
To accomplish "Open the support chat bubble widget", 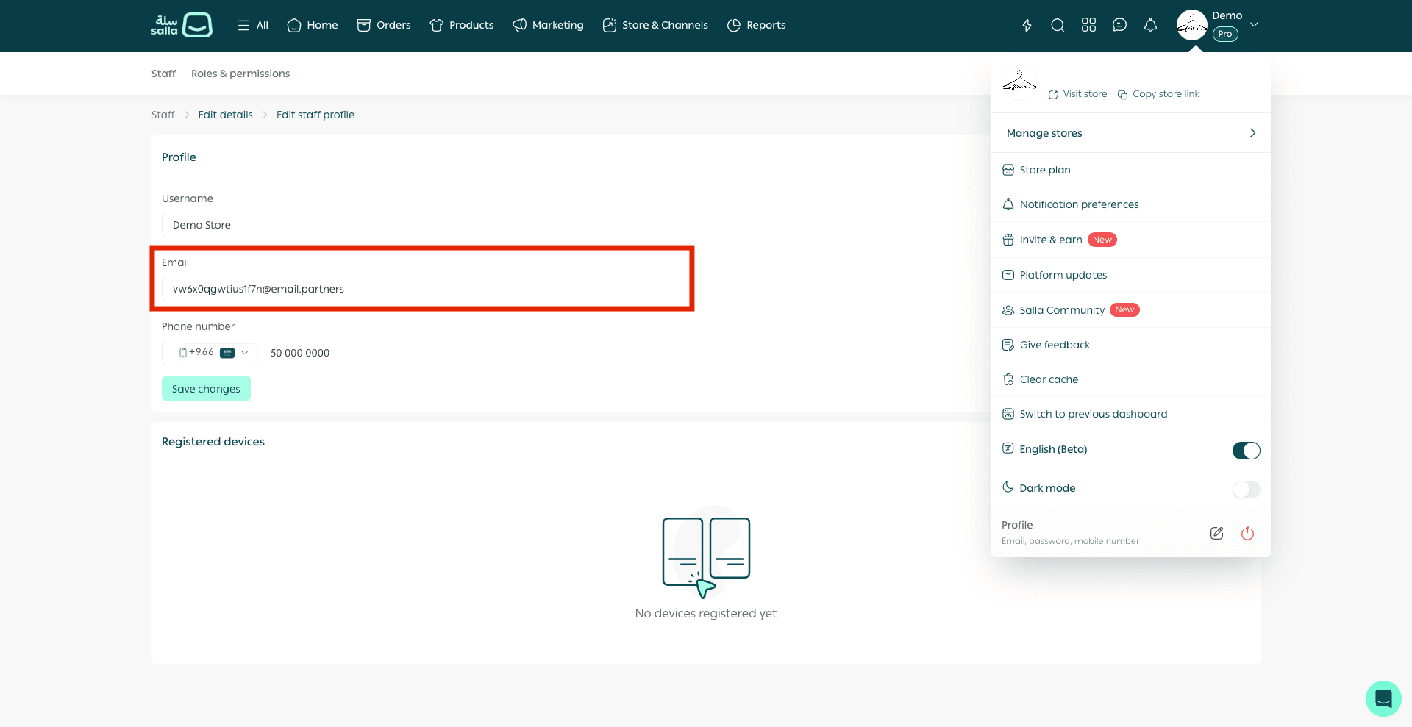I will 1383,698.
